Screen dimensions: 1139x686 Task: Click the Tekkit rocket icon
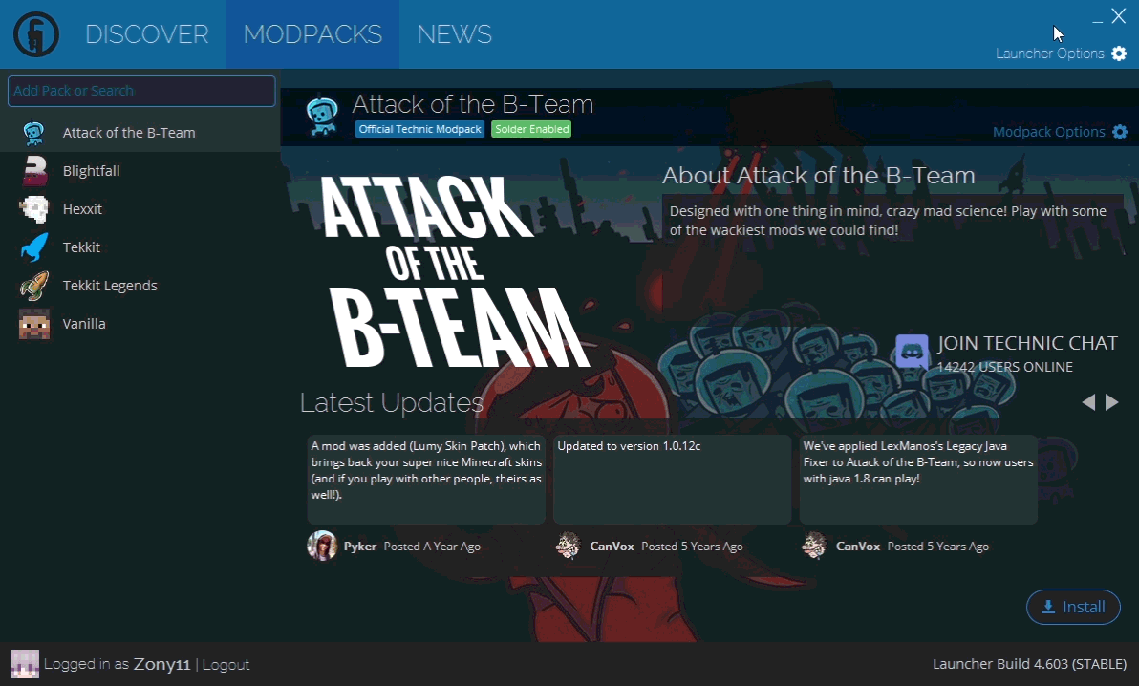33,247
